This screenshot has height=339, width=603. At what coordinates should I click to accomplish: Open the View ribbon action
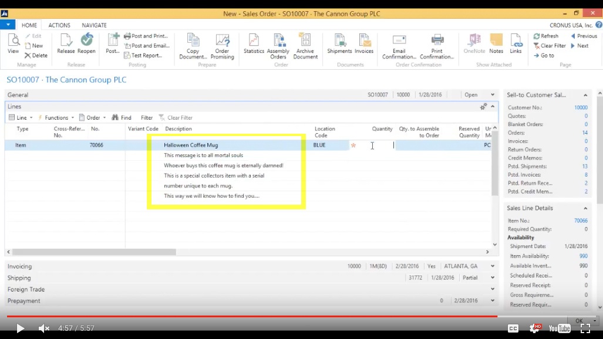click(x=13, y=44)
